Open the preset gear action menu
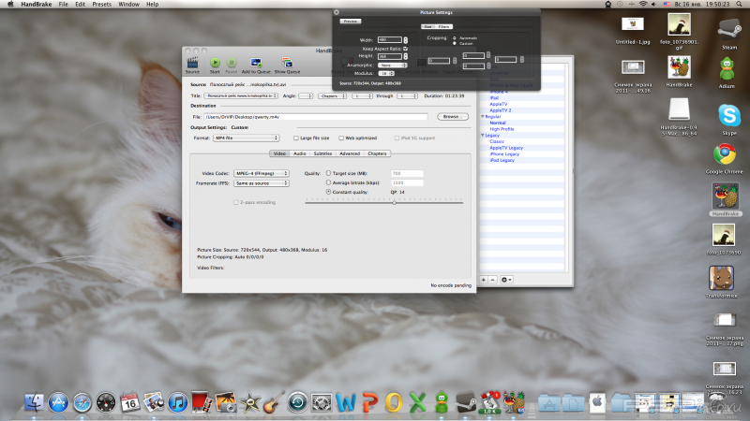 [x=507, y=279]
